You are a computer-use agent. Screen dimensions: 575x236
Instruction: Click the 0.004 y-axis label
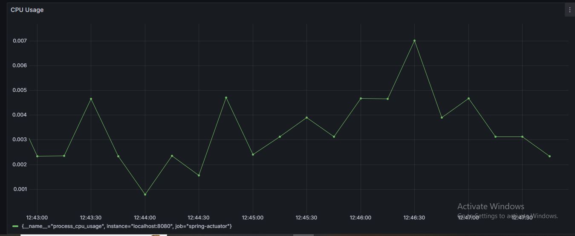pos(20,115)
